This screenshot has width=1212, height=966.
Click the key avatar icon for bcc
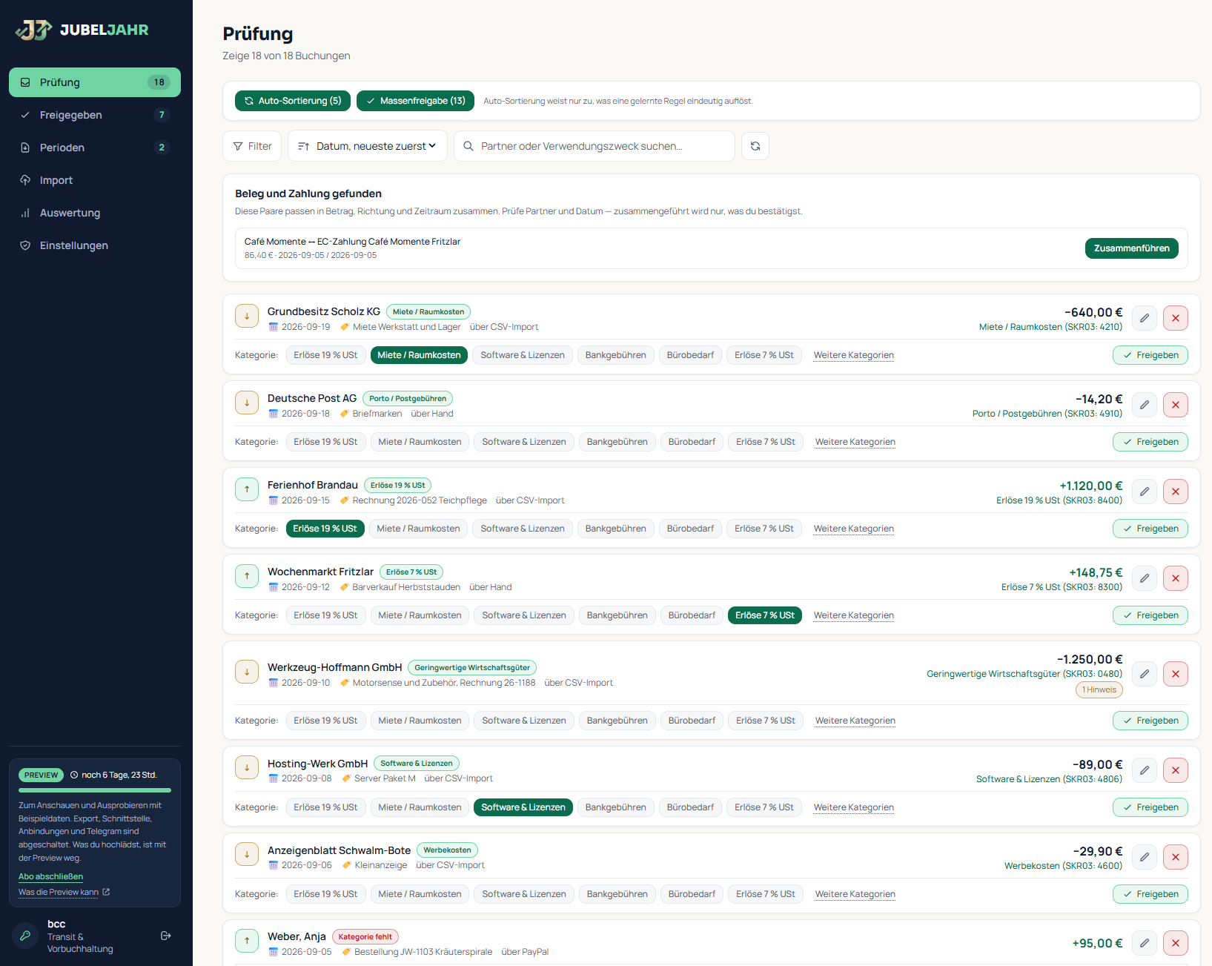[25, 936]
